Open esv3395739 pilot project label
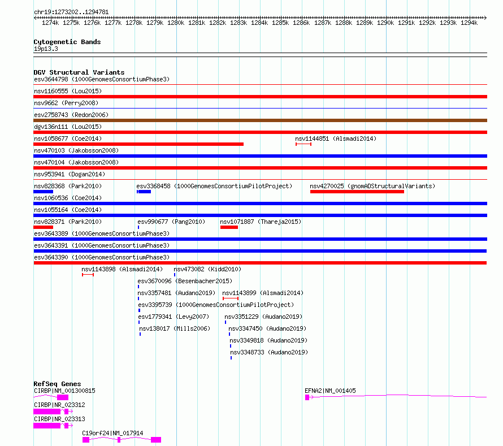 (x=216, y=305)
